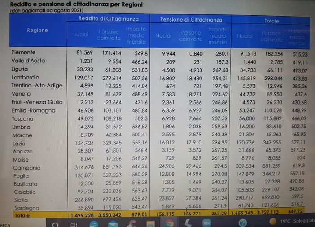The width and height of the screenshot is (315, 227).
Task: Select the 'Liguria' row label
Action: click(19, 69)
